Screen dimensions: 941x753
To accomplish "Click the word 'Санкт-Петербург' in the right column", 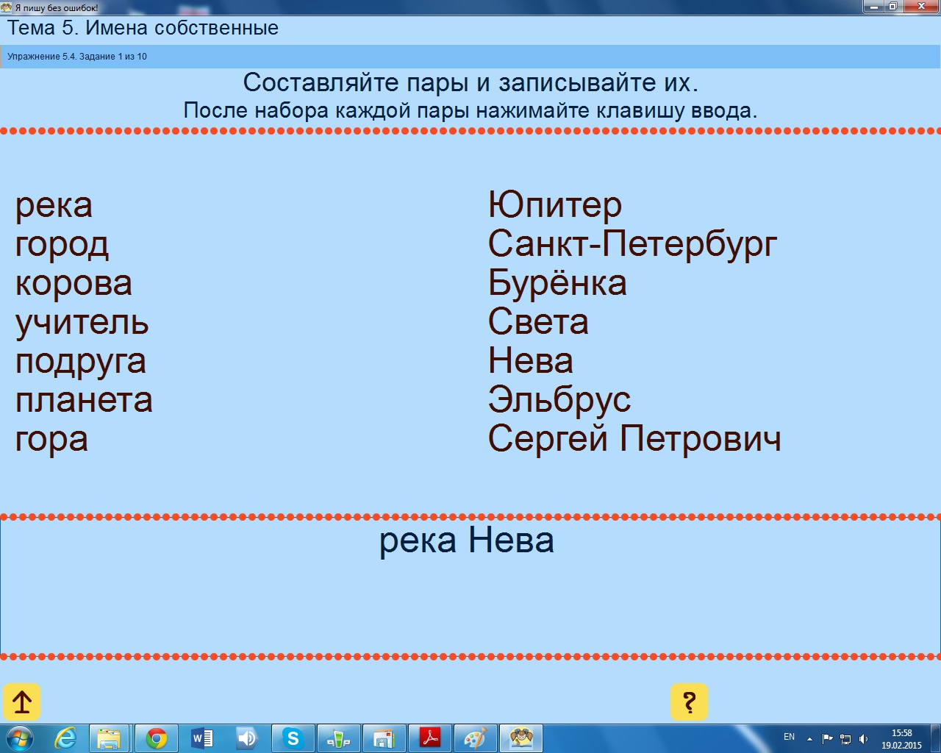I will (x=632, y=244).
